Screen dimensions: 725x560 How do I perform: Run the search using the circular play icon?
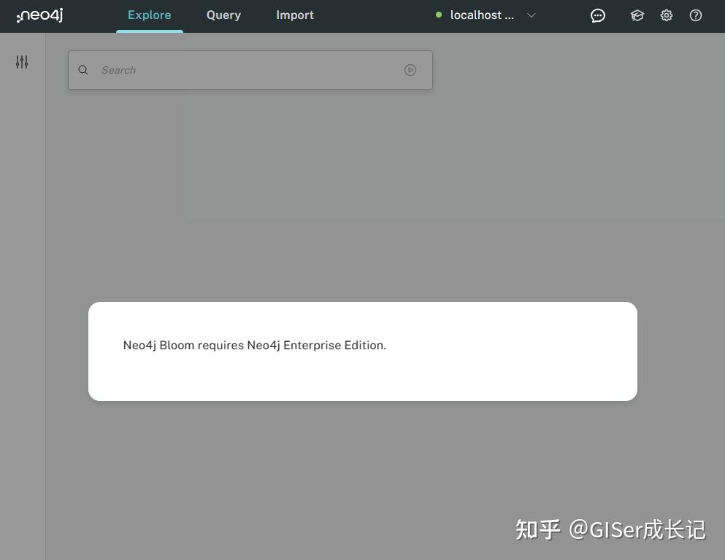(x=410, y=70)
